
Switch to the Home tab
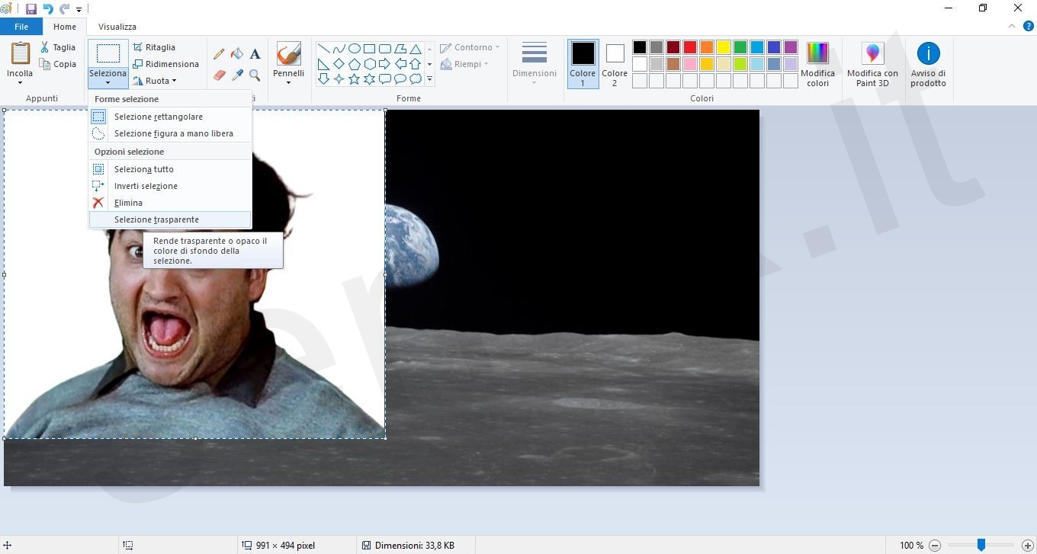point(65,27)
